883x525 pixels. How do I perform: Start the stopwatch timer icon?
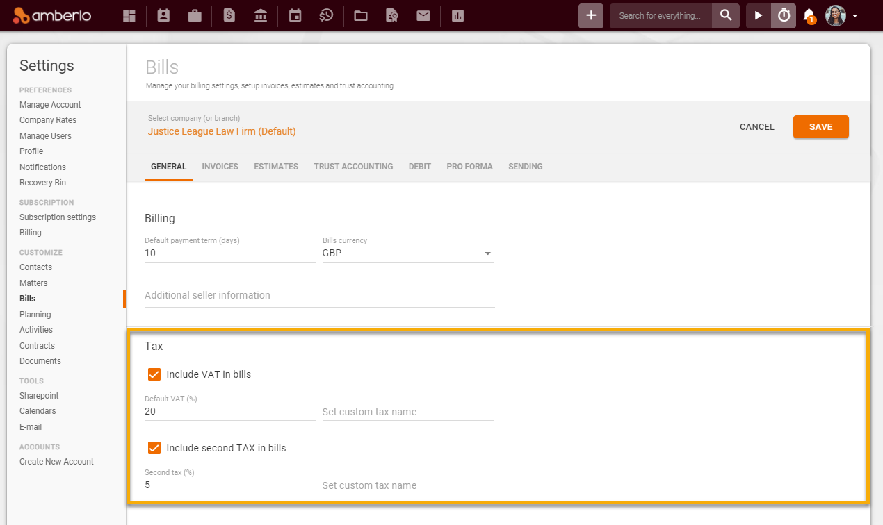(783, 15)
